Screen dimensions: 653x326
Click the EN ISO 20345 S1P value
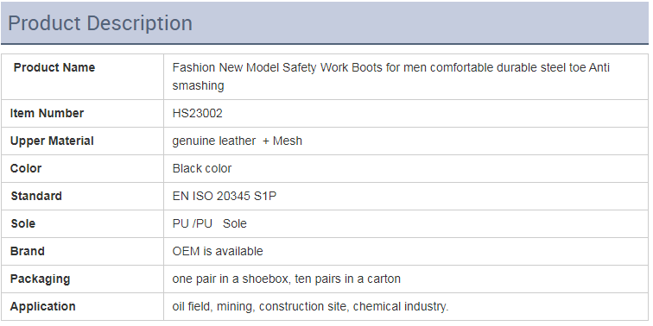[225, 196]
